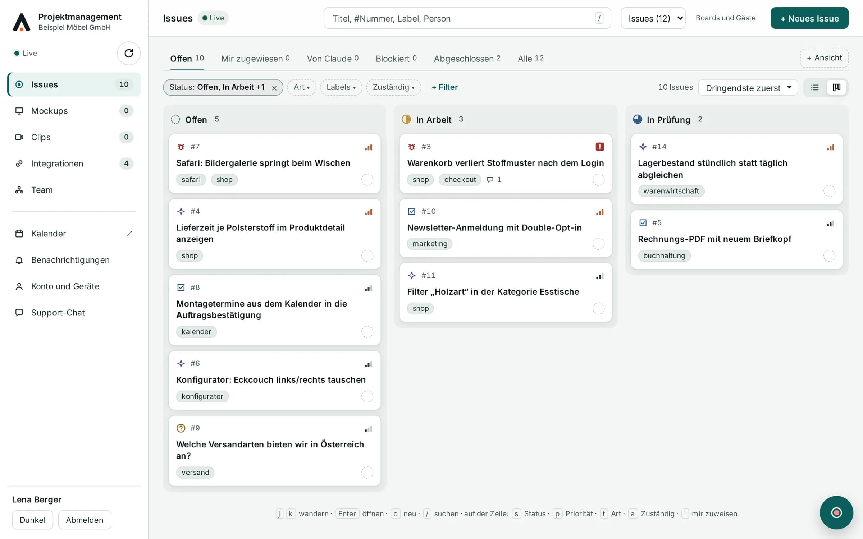Click assignee circle on issue #10

(598, 244)
